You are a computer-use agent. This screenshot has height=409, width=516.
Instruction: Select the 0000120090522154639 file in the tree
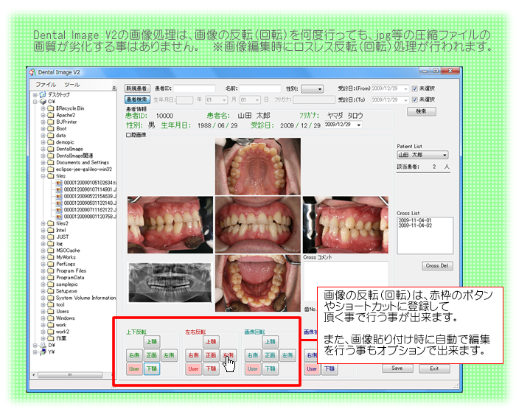[90, 196]
